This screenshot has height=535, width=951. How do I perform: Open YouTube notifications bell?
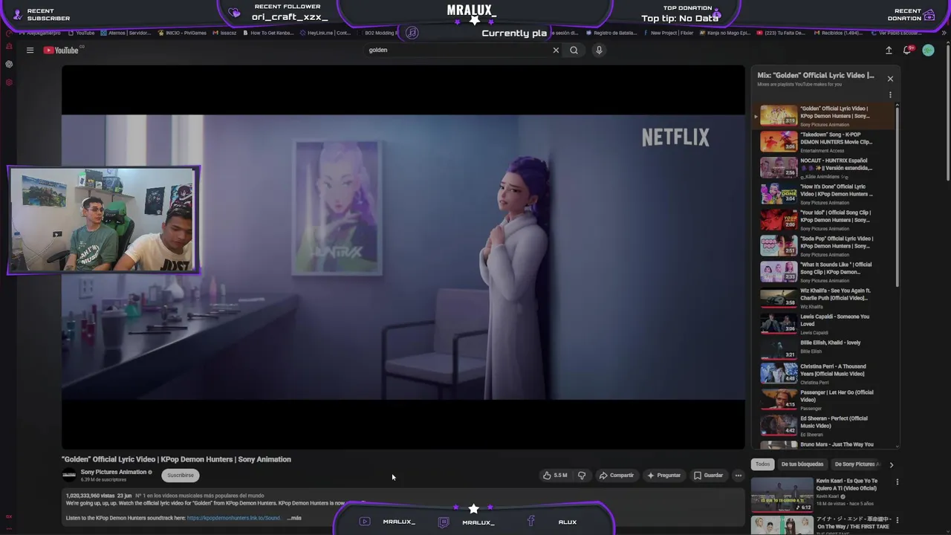[x=907, y=50]
